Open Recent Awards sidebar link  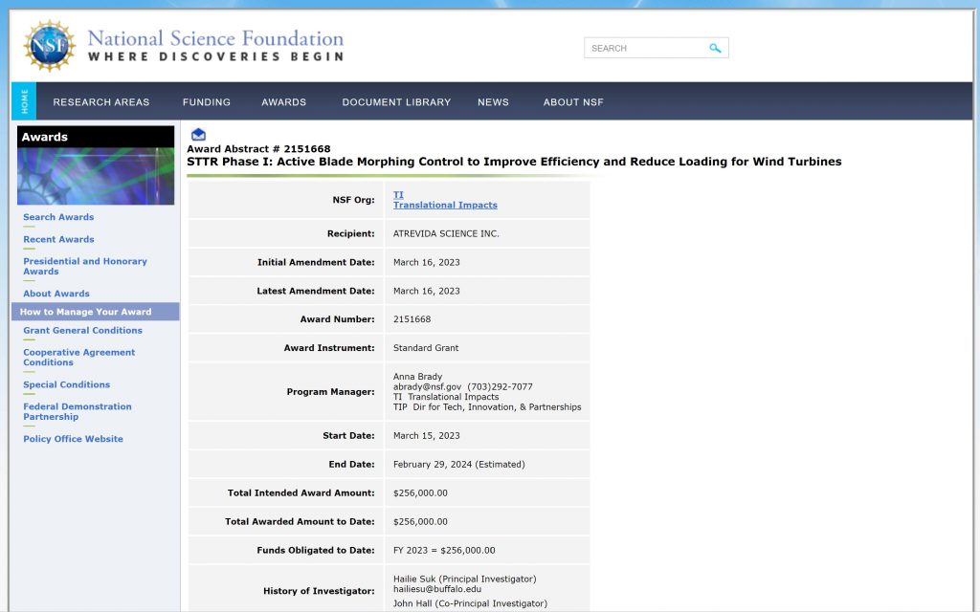(58, 239)
